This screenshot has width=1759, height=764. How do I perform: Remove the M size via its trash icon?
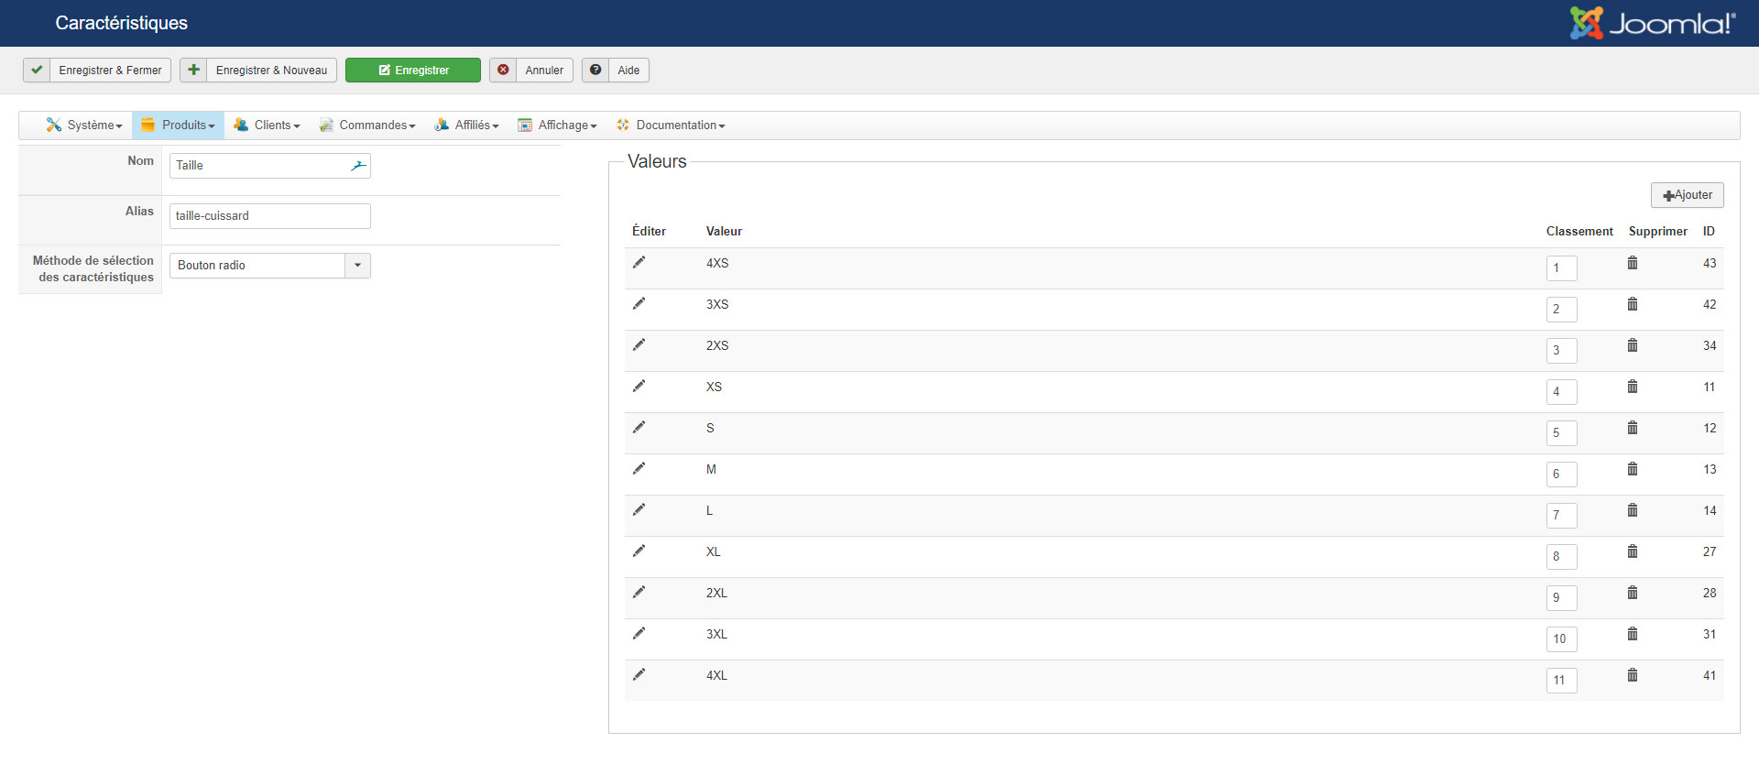point(1633,469)
